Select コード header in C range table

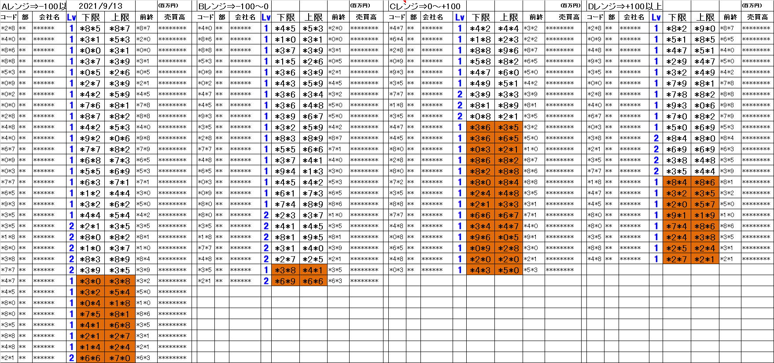397,17
